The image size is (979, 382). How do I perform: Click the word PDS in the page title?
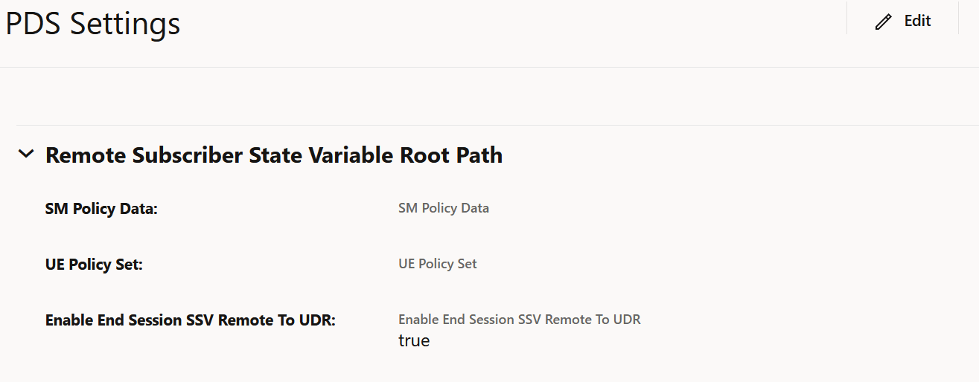pyautogui.click(x=34, y=24)
